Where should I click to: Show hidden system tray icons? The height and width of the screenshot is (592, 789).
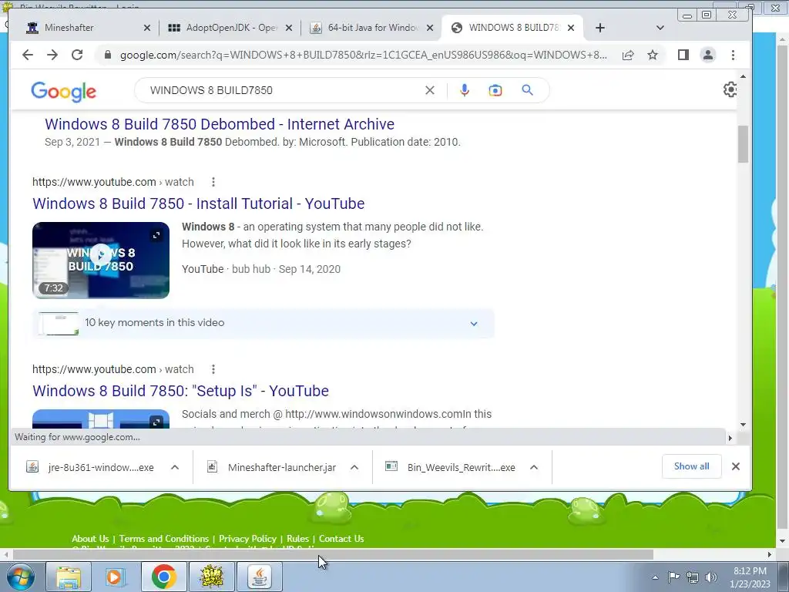(x=655, y=577)
